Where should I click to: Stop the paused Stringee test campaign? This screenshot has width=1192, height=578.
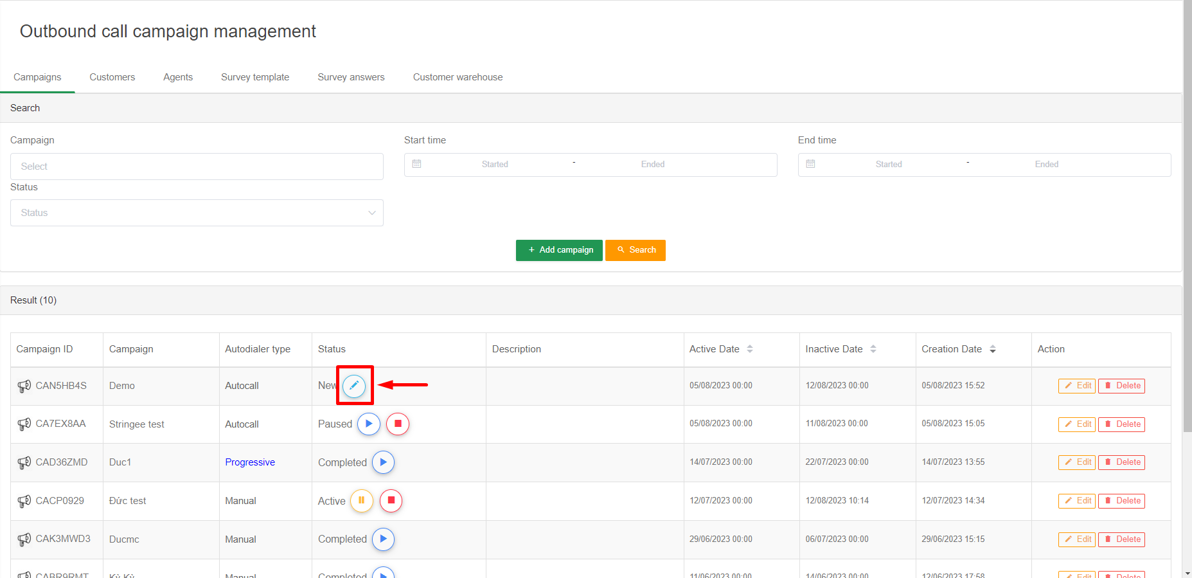pyautogui.click(x=398, y=424)
